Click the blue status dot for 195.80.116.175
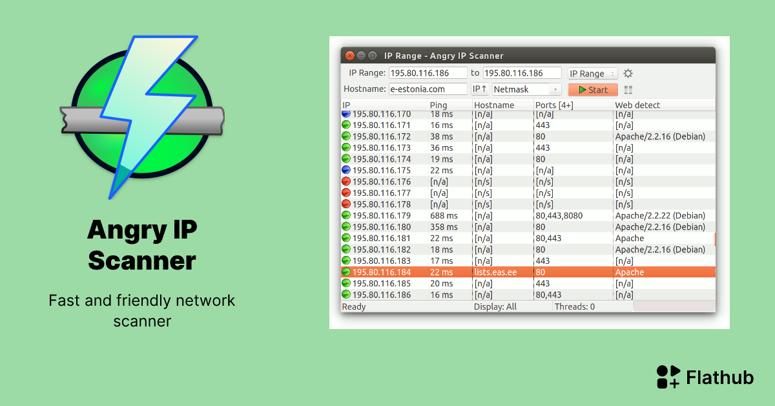775x406 pixels. pos(346,170)
